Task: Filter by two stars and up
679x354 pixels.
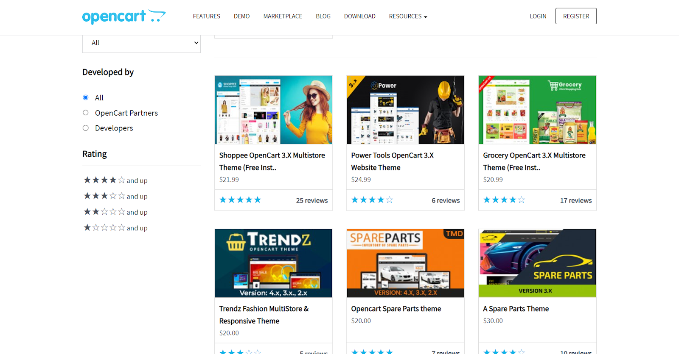Action: pyautogui.click(x=115, y=212)
